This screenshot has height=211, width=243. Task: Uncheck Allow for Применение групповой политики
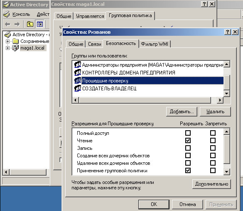[188, 171]
